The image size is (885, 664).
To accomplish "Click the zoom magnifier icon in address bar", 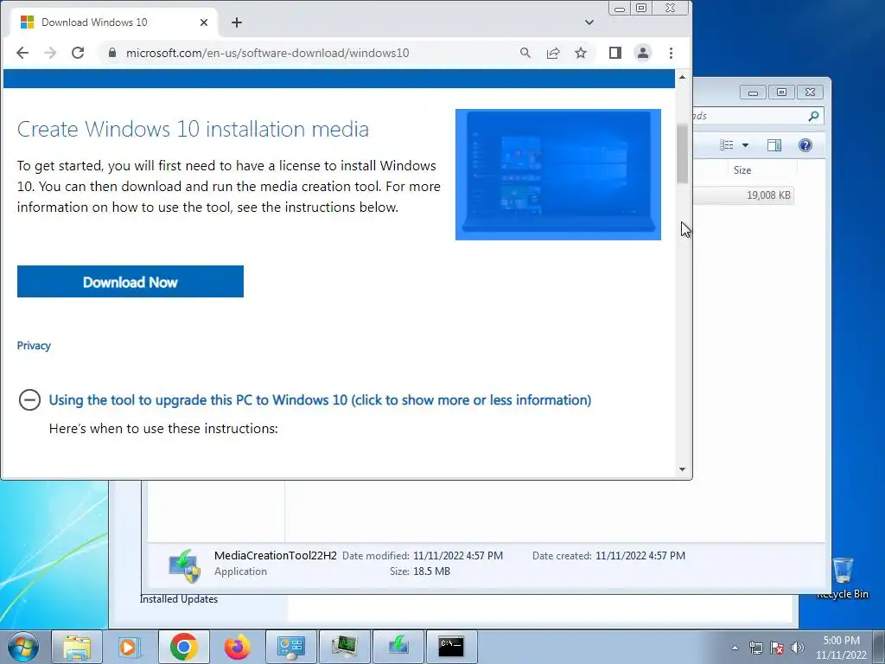I will [525, 53].
